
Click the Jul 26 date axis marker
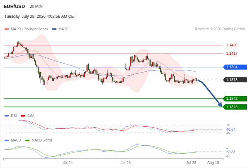[x=126, y=163]
